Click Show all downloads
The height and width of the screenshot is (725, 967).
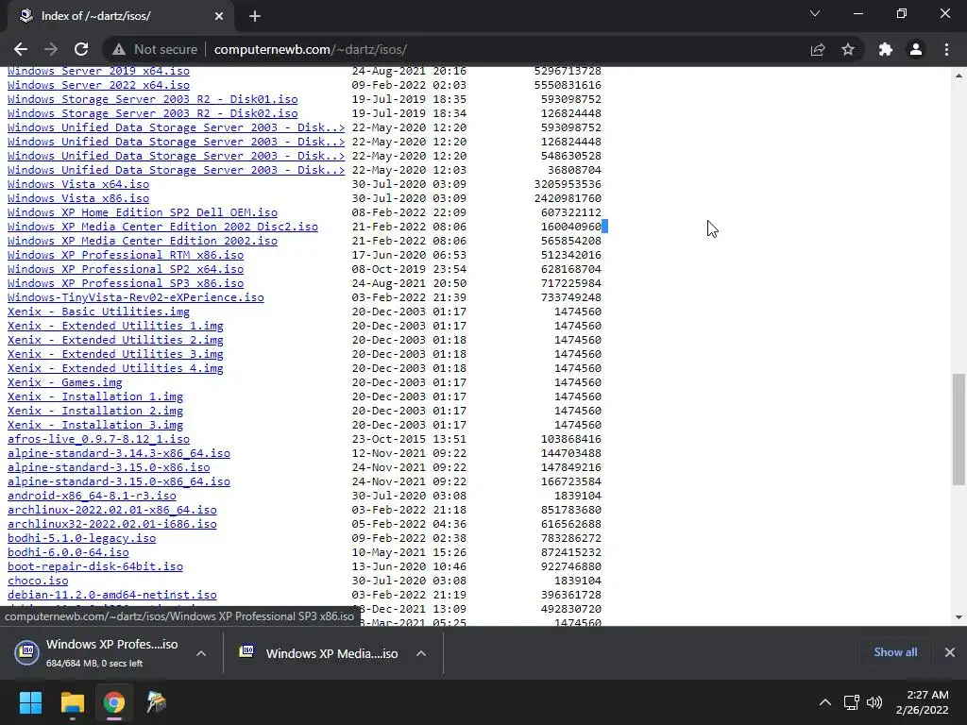(895, 652)
